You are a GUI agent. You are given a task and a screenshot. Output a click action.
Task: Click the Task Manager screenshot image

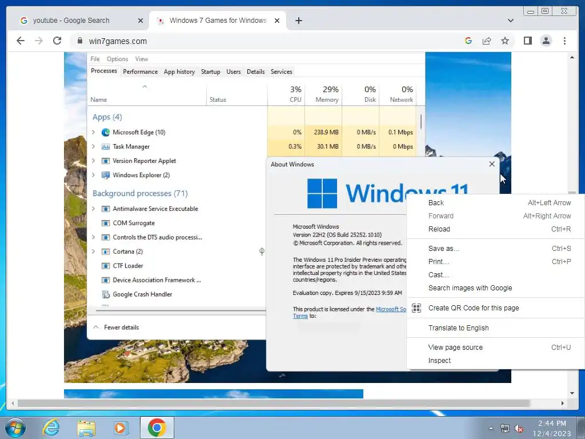pos(287,217)
